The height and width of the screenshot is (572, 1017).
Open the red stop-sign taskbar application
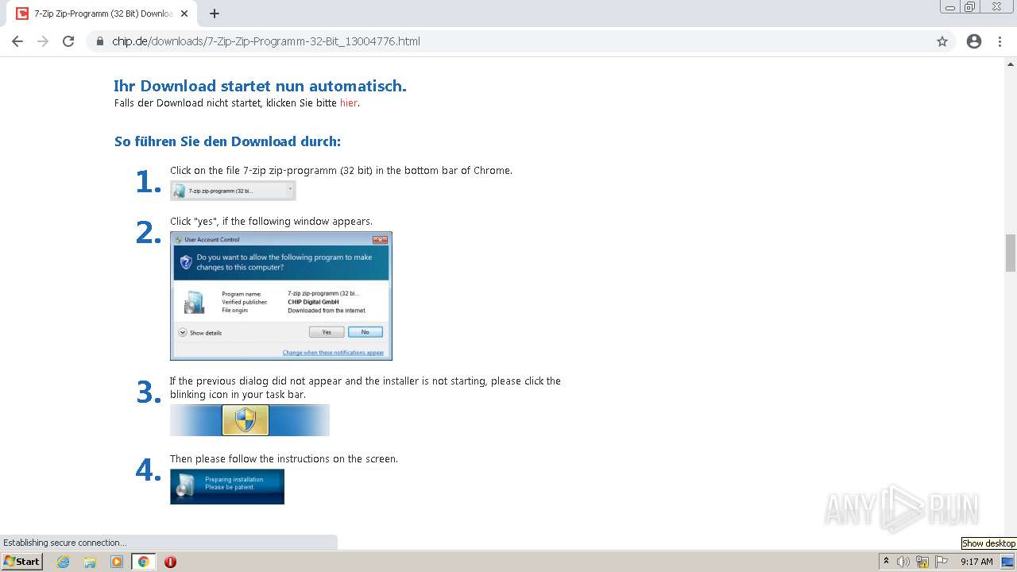[x=170, y=562]
